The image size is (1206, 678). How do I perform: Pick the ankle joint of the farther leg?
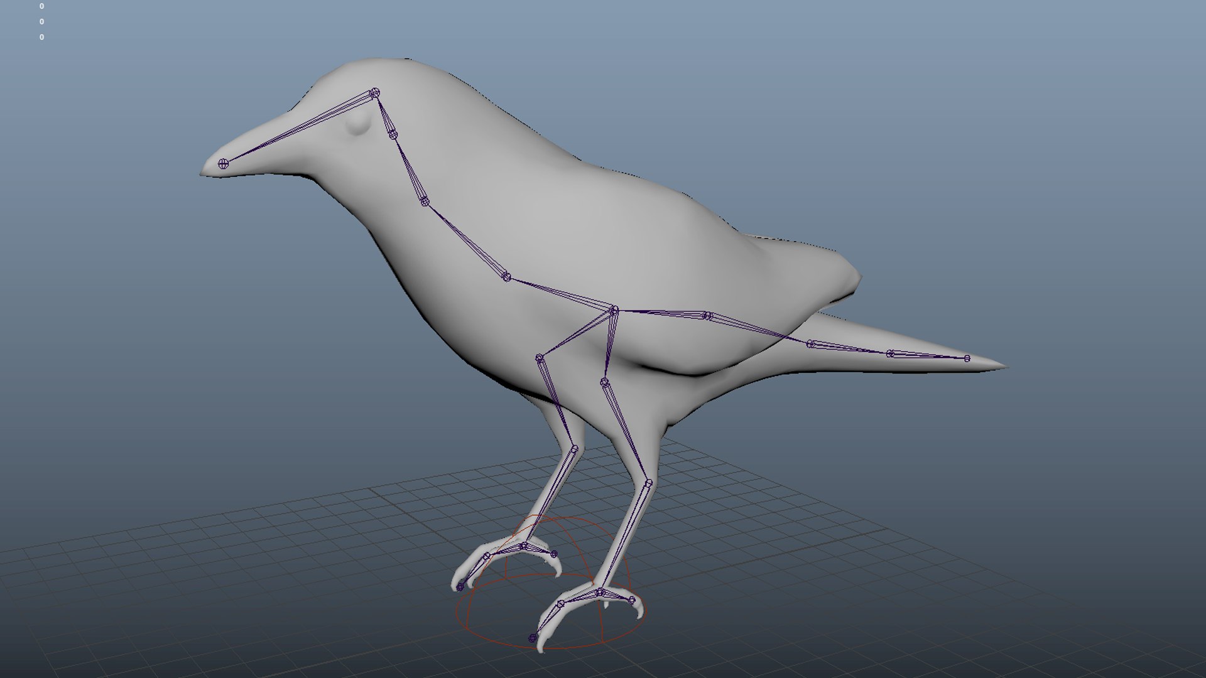(574, 449)
